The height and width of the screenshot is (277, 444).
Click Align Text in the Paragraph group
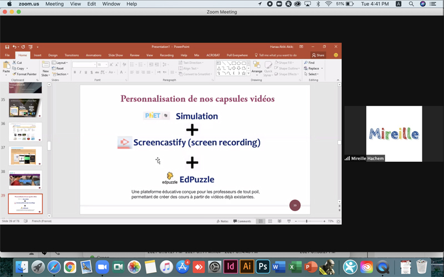(x=189, y=68)
